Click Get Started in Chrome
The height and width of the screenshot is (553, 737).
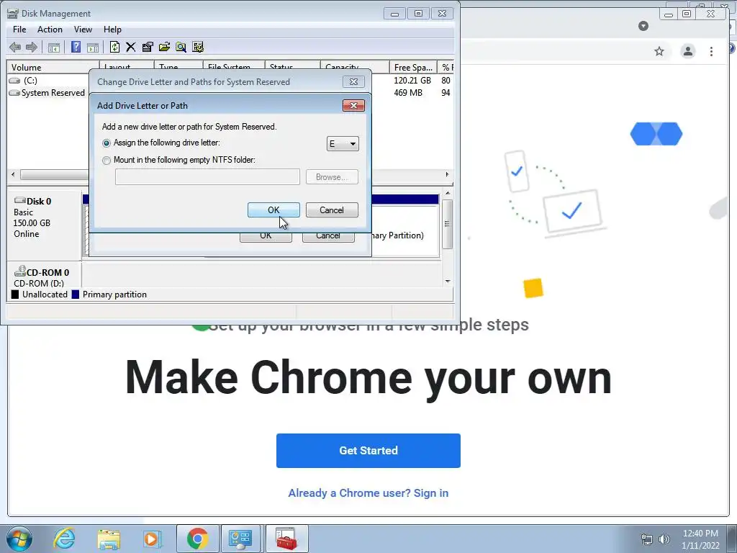368,451
